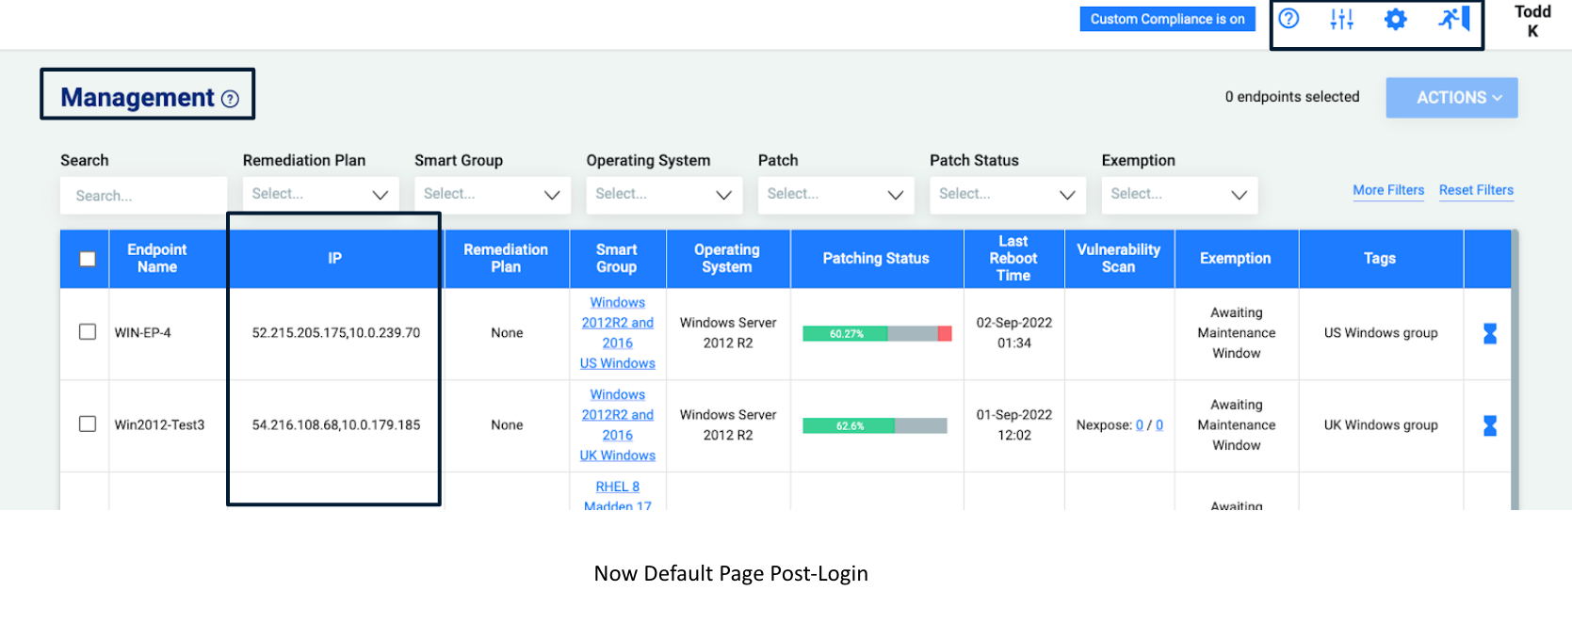Open Windows 2012R2 and 2016 link for WIN-EP-4
Viewport: 1572px width, 623px height.
click(x=617, y=323)
